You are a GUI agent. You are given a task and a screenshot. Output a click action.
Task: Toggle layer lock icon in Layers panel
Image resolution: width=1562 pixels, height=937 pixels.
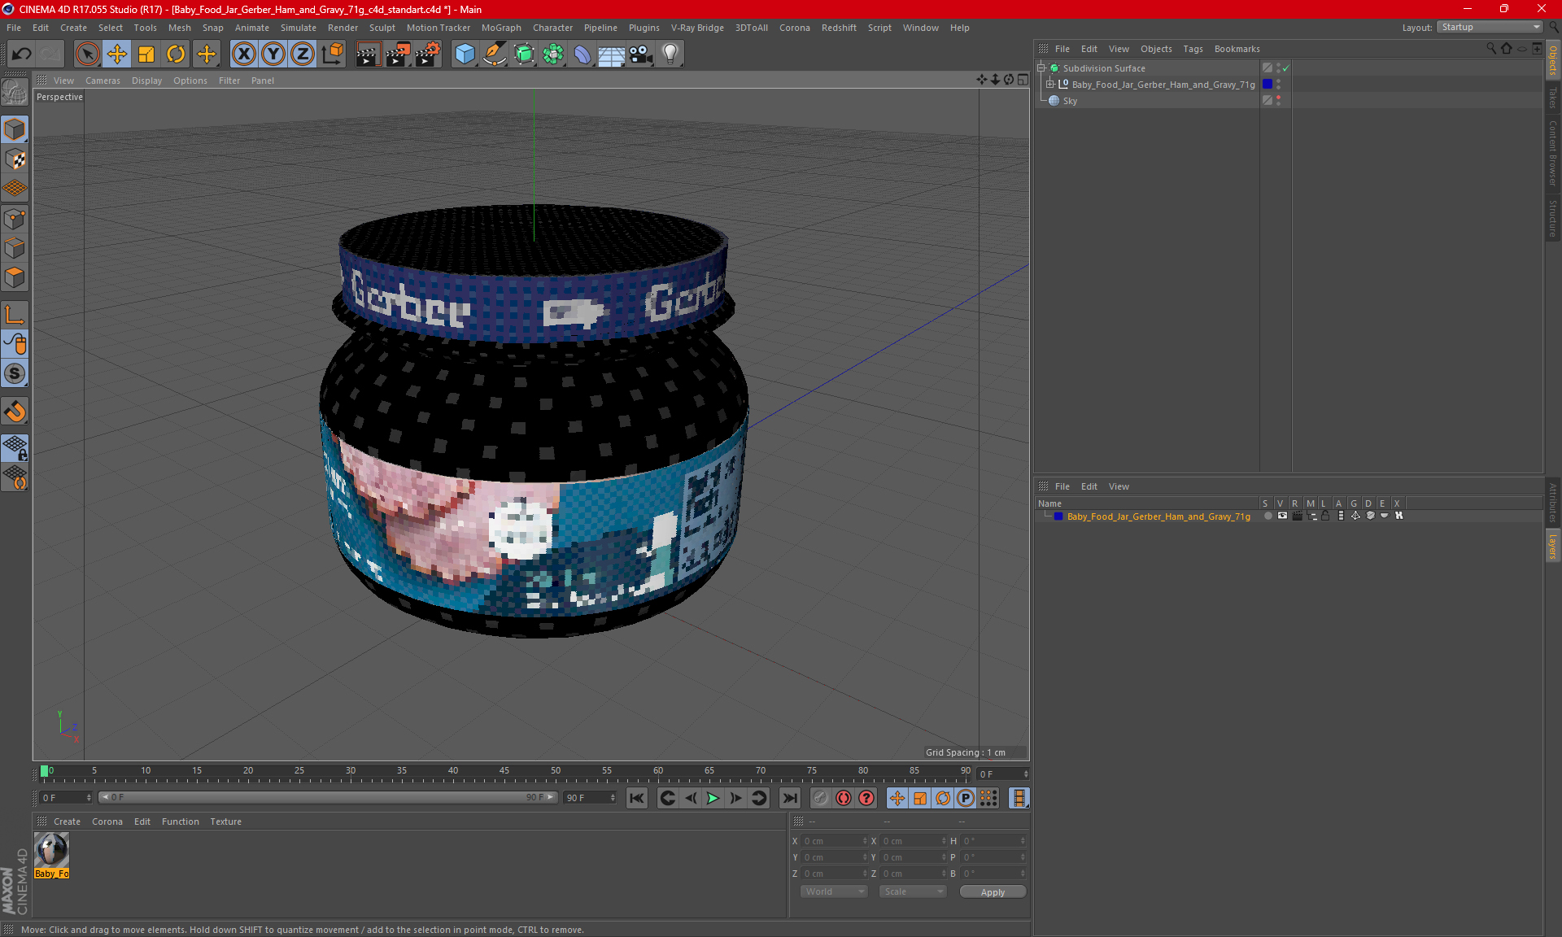click(x=1325, y=516)
